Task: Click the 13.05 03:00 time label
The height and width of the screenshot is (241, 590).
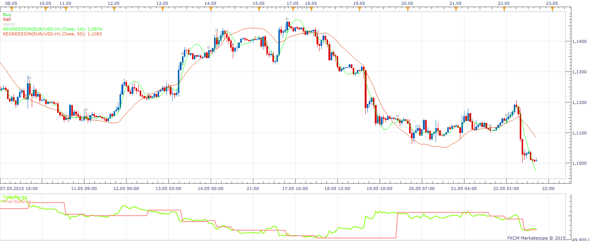Action: click(x=169, y=188)
